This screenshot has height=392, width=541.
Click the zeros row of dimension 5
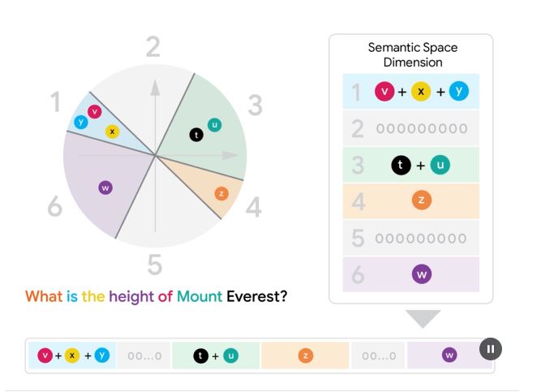click(411, 238)
